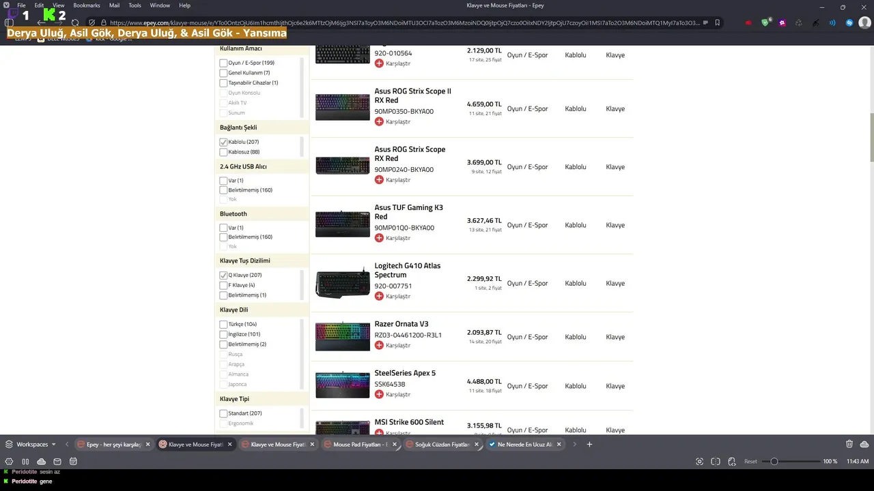Click Karşılaştır plus icon for Asus ROG Strix Scope II
Viewport: 874px width, 491px height.
pos(379,121)
